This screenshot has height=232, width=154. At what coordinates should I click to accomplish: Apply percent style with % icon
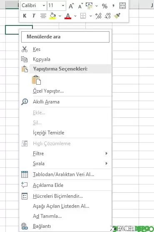[x=104, y=6]
